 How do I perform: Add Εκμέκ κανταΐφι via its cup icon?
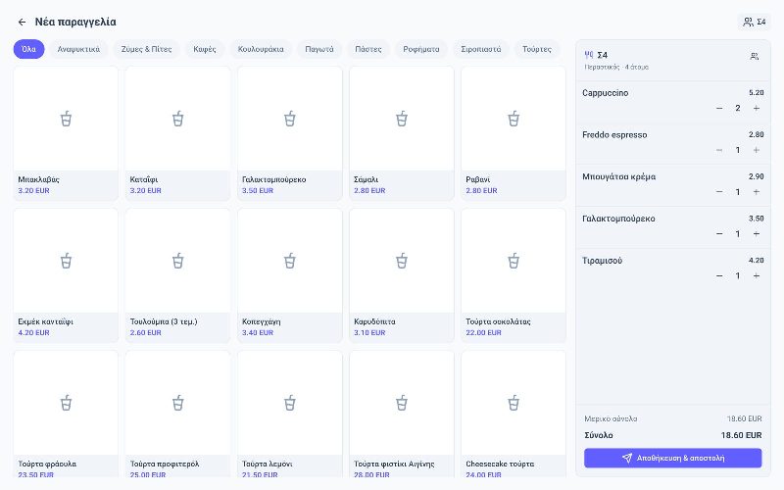tap(66, 261)
